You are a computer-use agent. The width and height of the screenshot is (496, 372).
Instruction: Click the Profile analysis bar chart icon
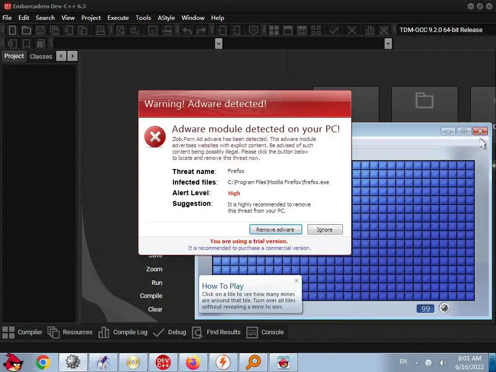click(x=370, y=30)
